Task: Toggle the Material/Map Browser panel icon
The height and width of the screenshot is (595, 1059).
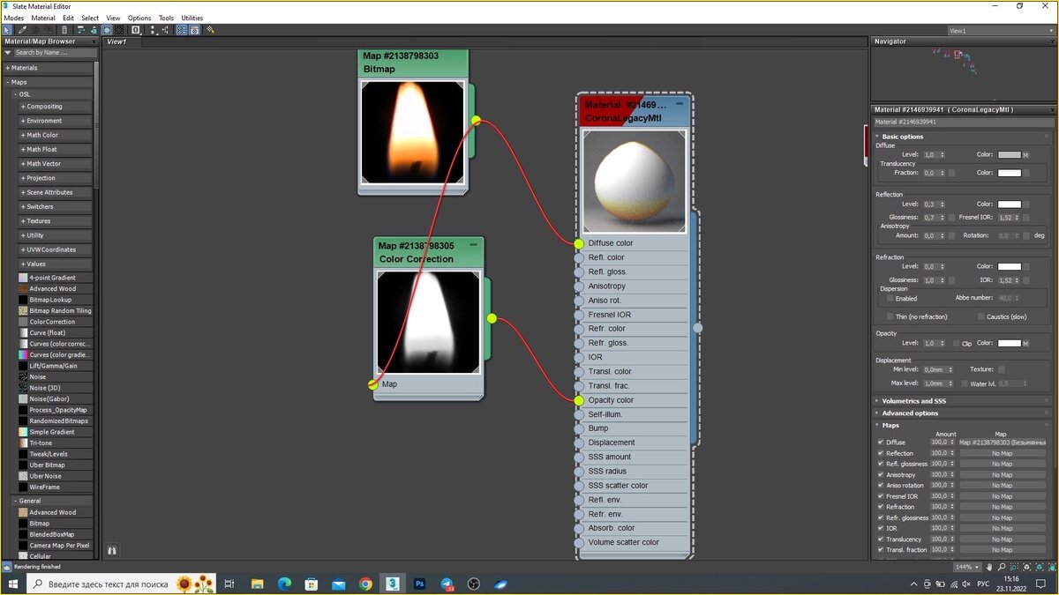Action: [181, 29]
